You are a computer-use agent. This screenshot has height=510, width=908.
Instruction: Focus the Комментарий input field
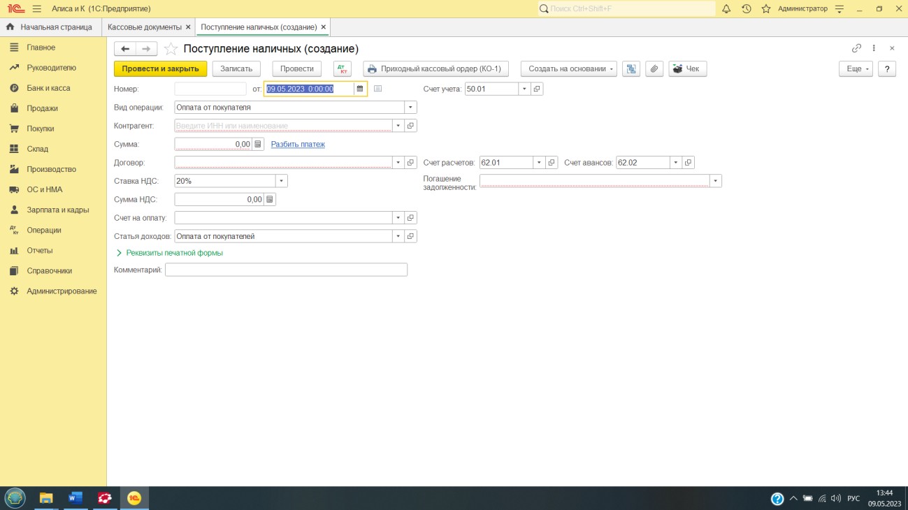tap(286, 270)
